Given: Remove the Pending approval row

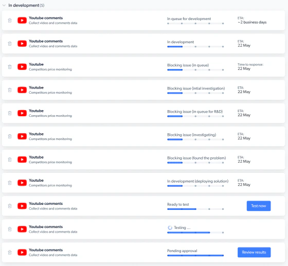Looking at the screenshot, I should 10,253.
